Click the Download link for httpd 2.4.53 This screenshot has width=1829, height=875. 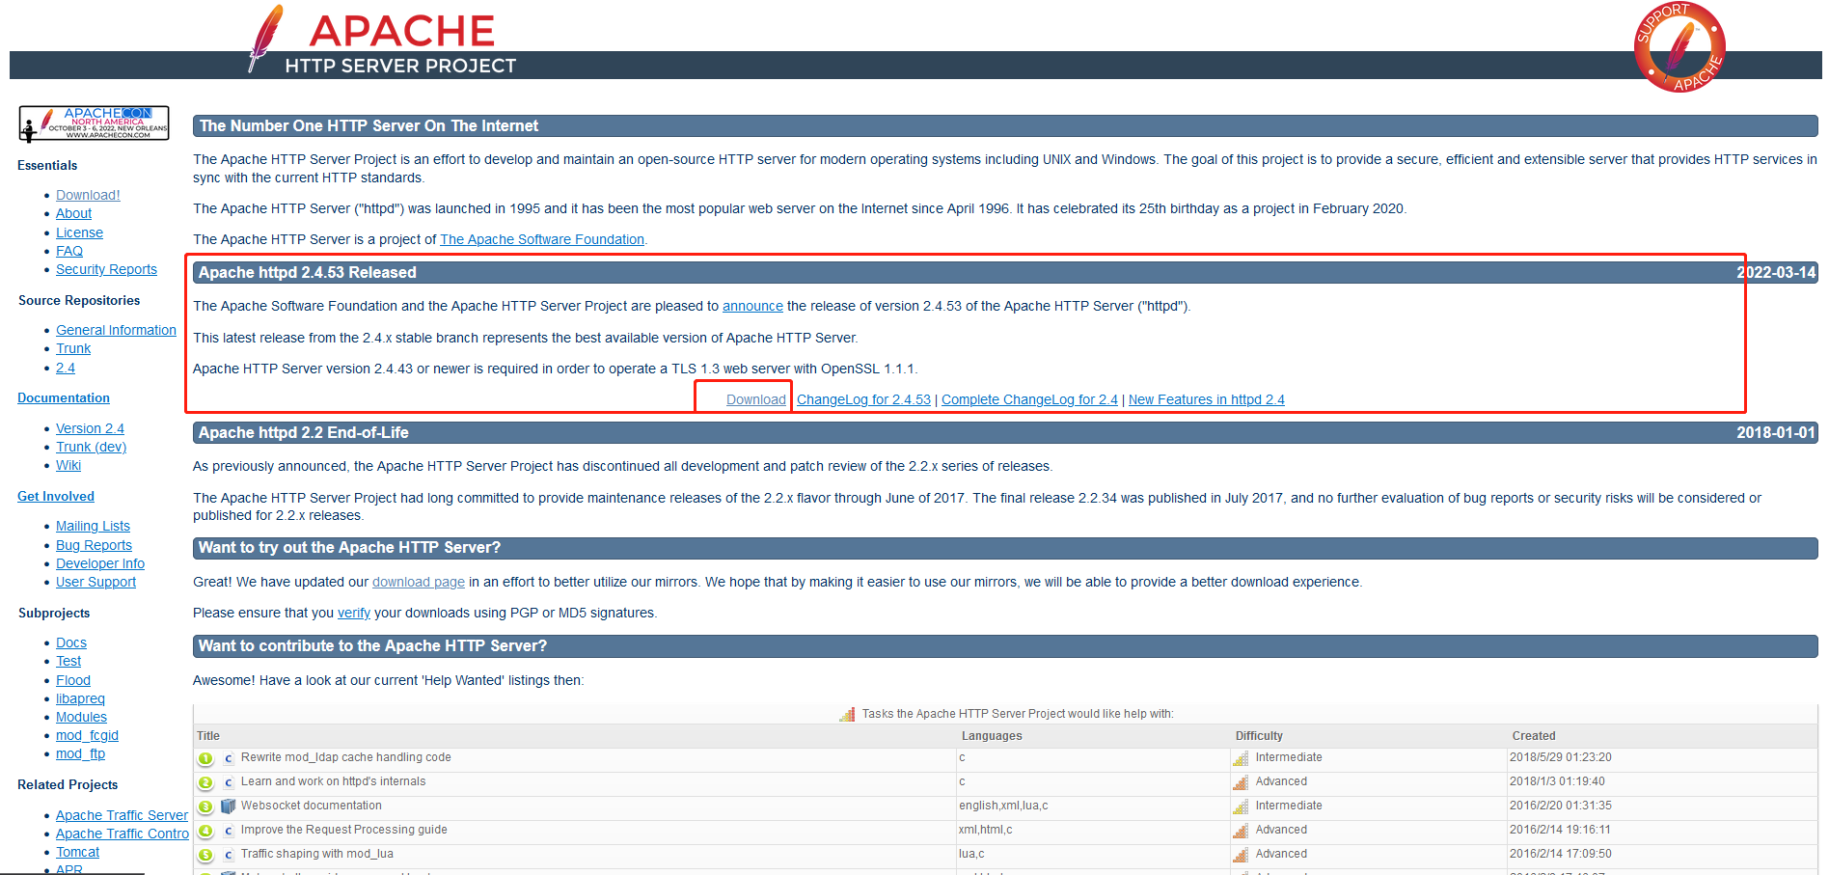coord(755,398)
